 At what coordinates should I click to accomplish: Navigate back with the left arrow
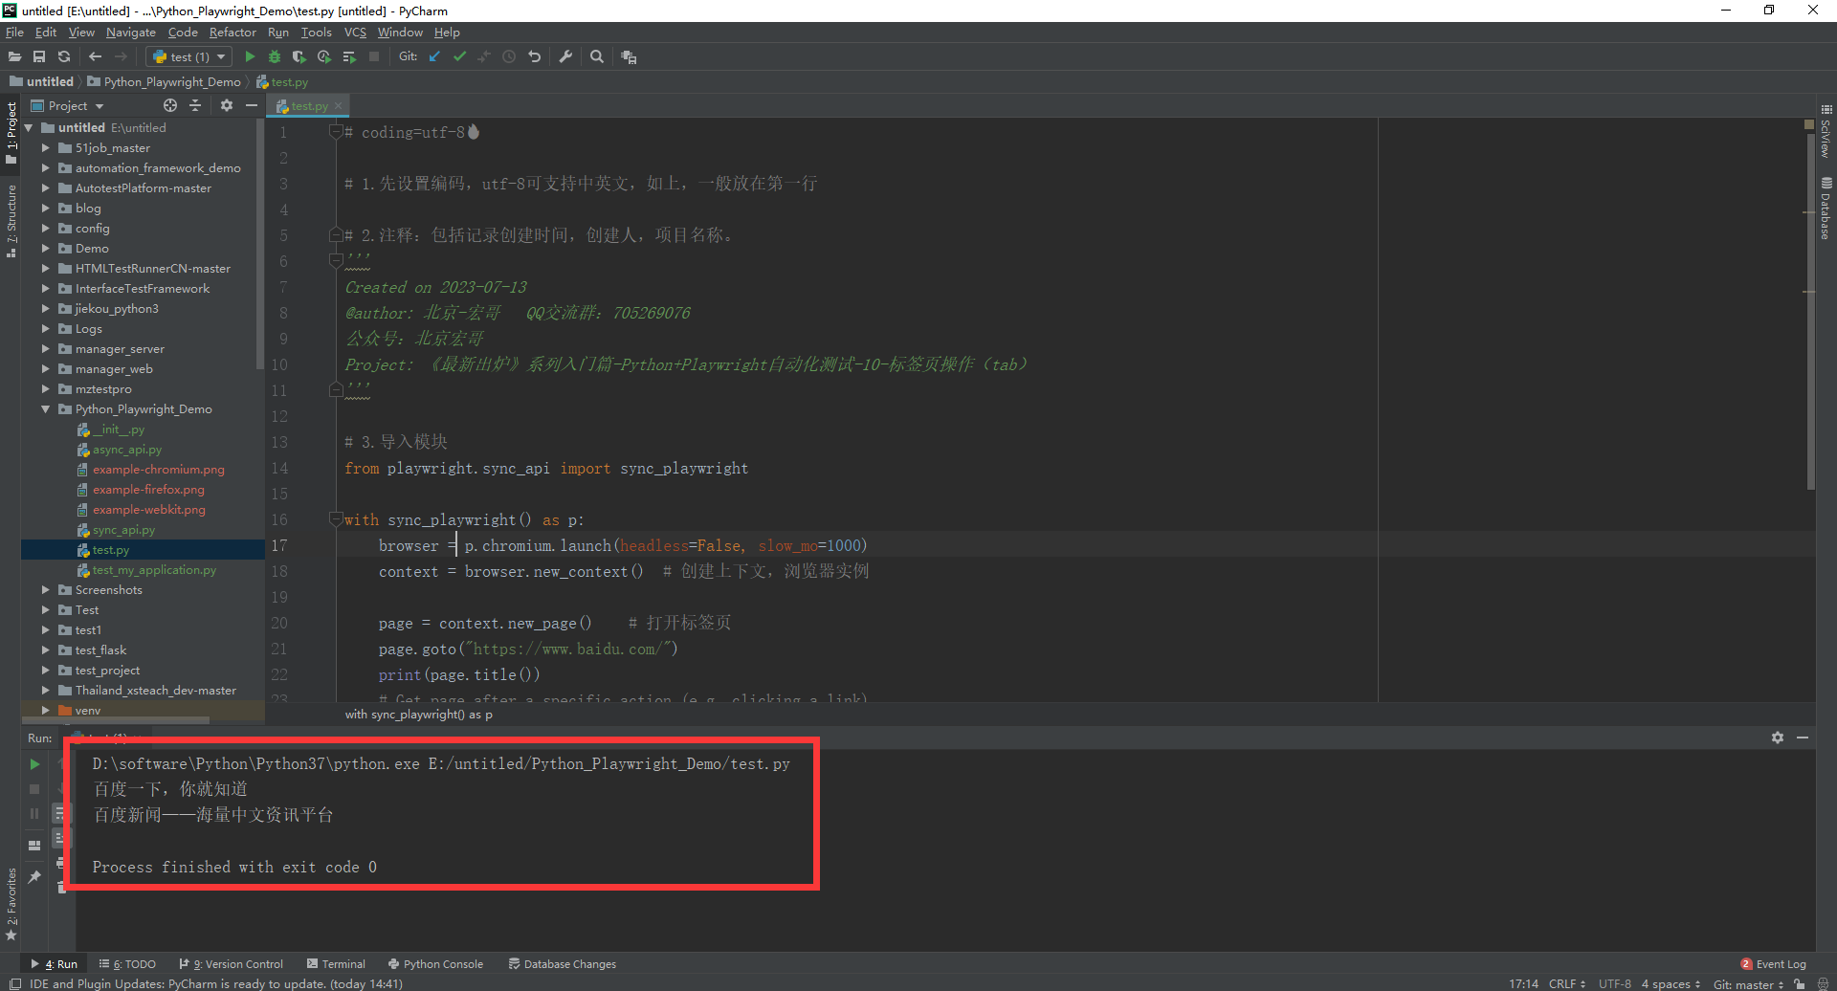tap(95, 56)
